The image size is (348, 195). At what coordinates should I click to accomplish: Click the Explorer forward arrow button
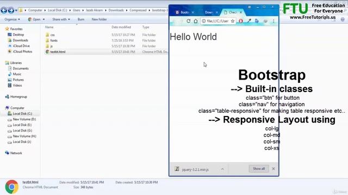pyautogui.click(x=11, y=10)
